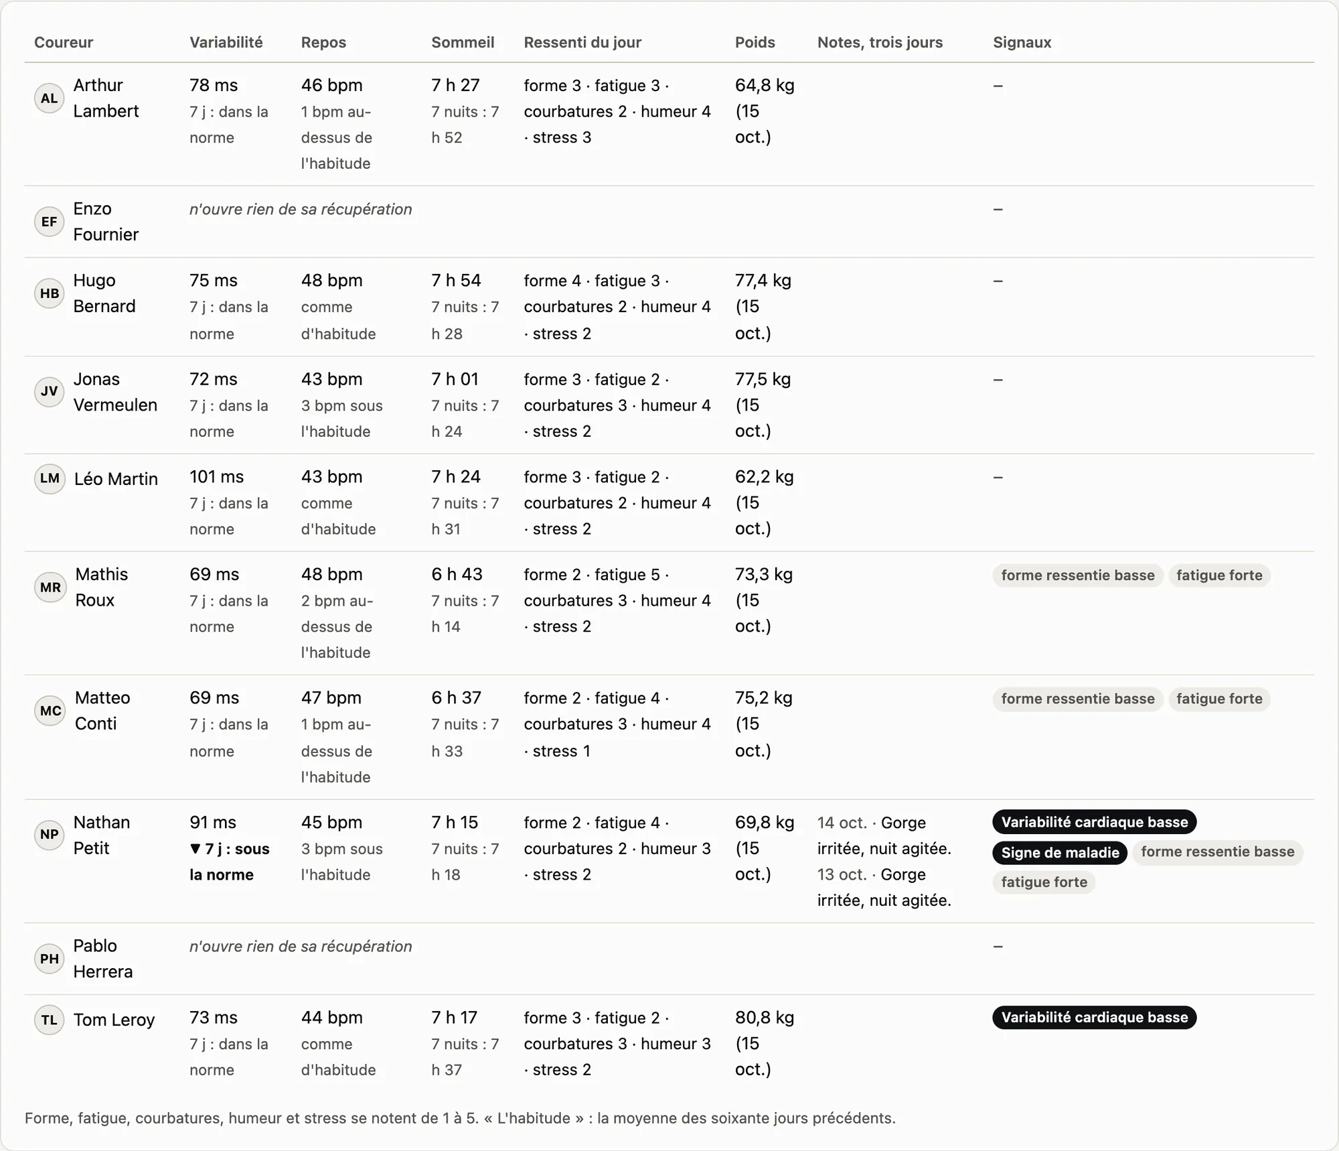Open Léo Martin's LM avatar
Image resolution: width=1339 pixels, height=1151 pixels.
coord(50,478)
